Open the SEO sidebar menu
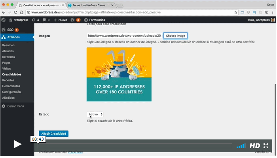 click(17, 30)
